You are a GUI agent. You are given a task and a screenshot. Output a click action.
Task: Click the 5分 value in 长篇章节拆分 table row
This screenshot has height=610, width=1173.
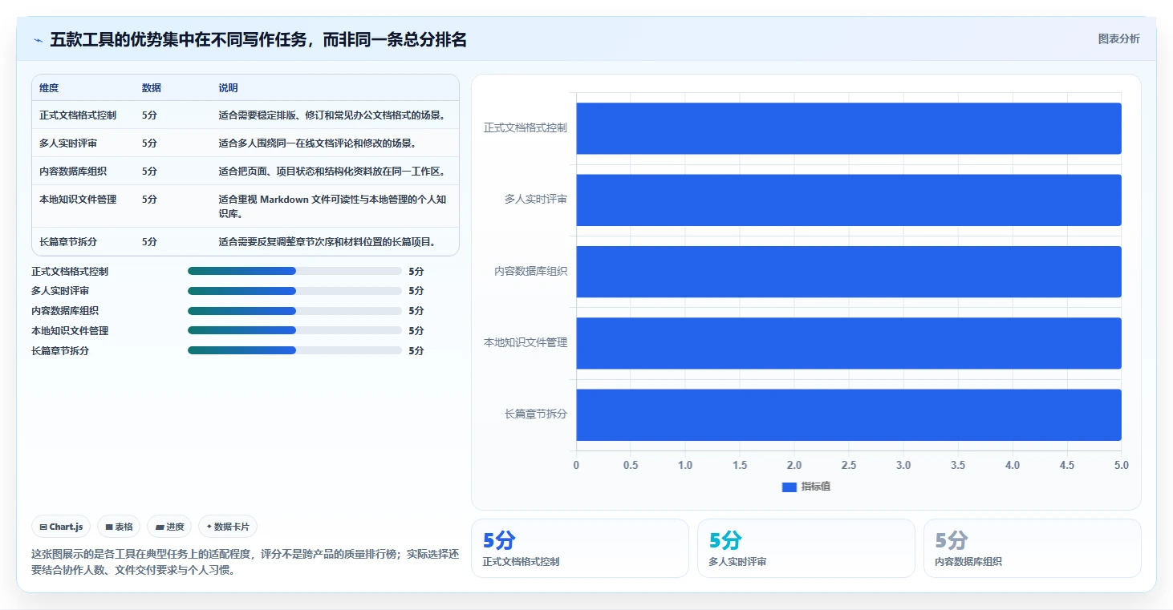pyautogui.click(x=149, y=241)
